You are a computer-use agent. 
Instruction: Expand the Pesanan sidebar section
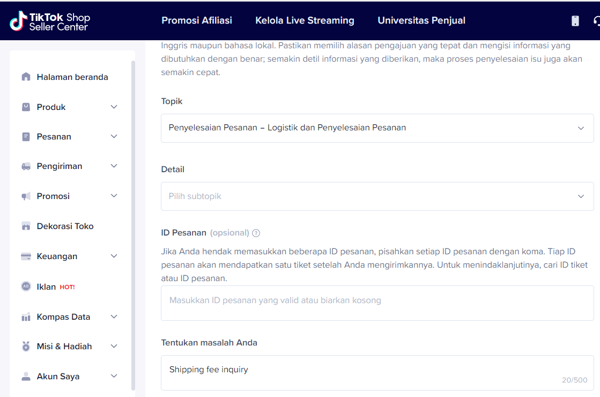coord(70,136)
